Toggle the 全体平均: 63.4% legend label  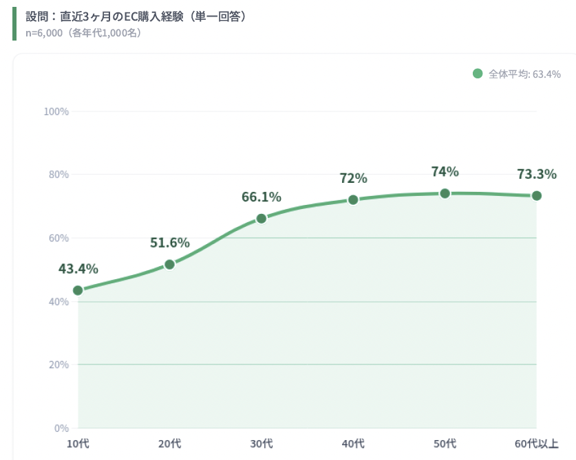coord(524,74)
